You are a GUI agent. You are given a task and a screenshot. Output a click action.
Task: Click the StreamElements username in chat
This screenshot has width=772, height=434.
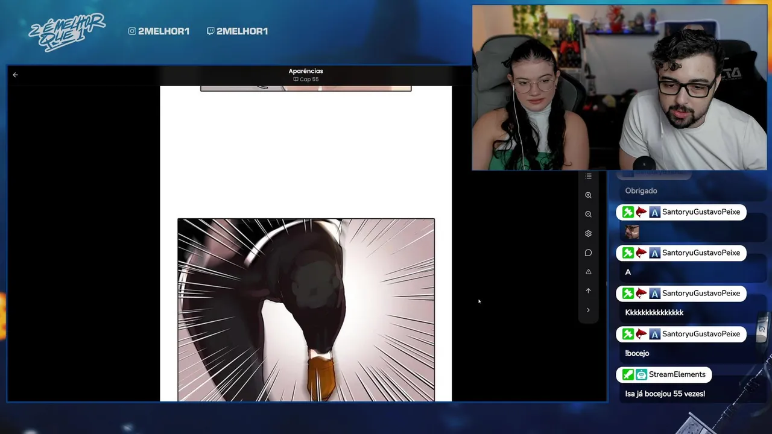tap(677, 374)
